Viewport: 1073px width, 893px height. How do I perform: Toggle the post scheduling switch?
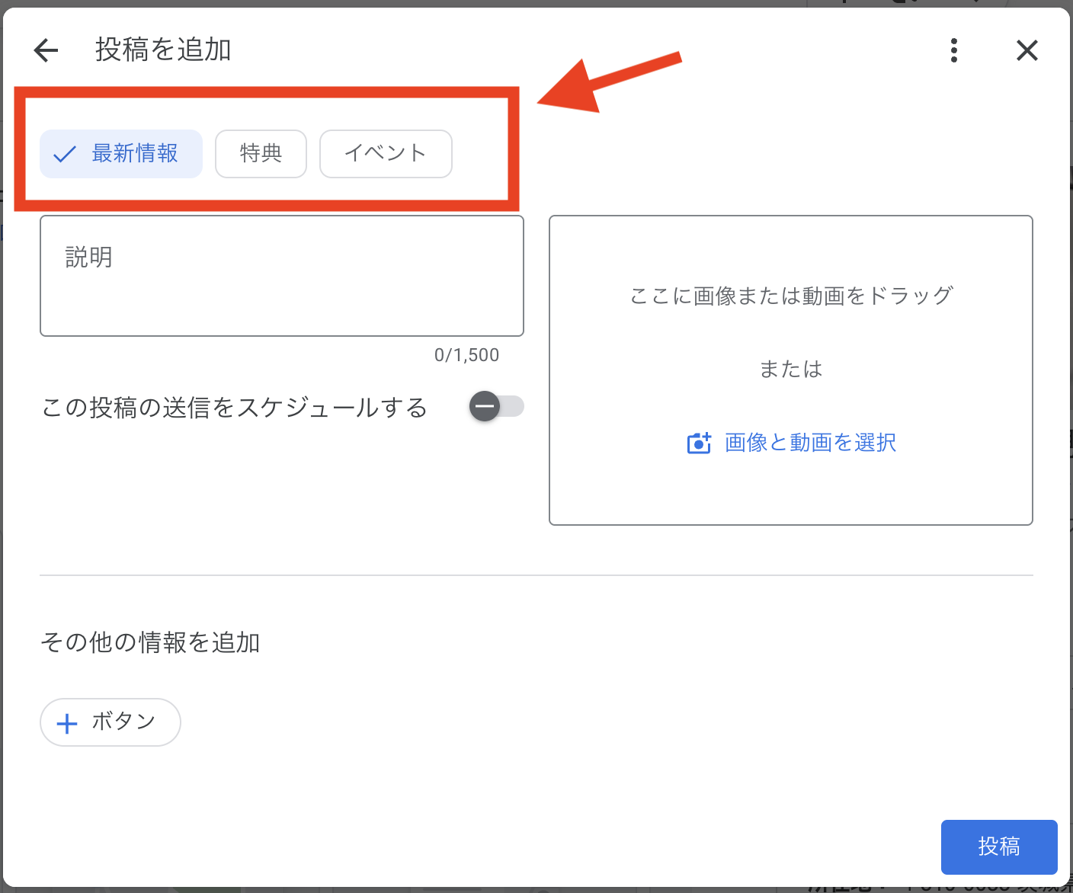coord(496,406)
